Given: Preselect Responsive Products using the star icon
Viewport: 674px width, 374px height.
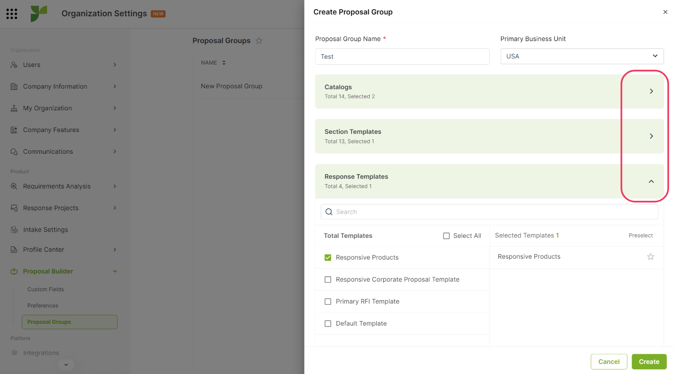Looking at the screenshot, I should tap(650, 256).
